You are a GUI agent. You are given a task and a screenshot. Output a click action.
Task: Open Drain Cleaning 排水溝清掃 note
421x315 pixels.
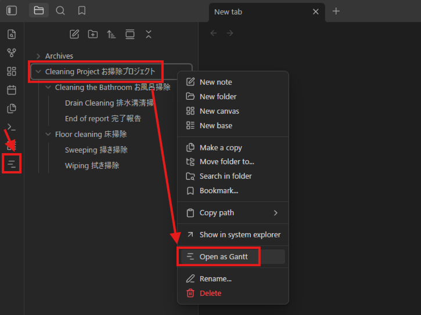pyautogui.click(x=109, y=103)
